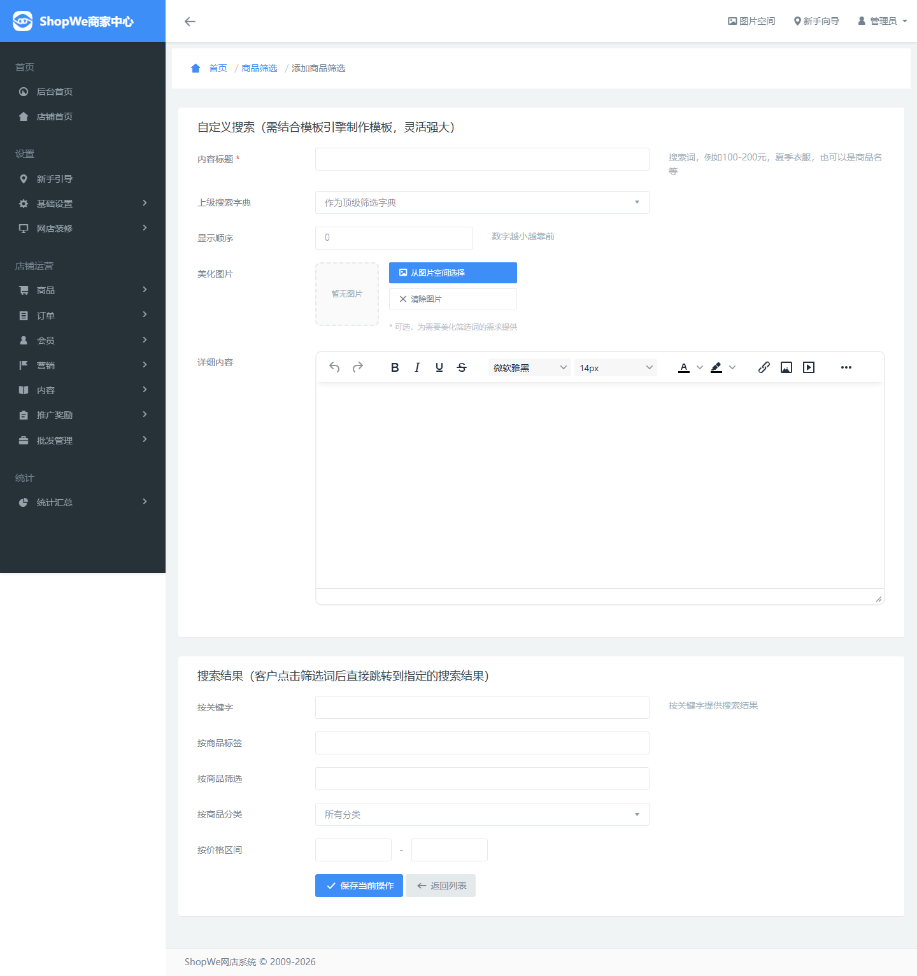Image resolution: width=917 pixels, height=976 pixels.
Task: Click 从图片空间选择 button
Action: [x=453, y=272]
